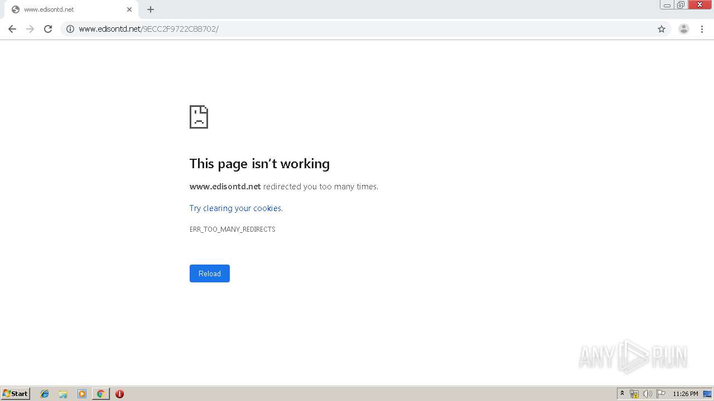Click the blue Reload button
The image size is (714, 401).
click(x=210, y=273)
